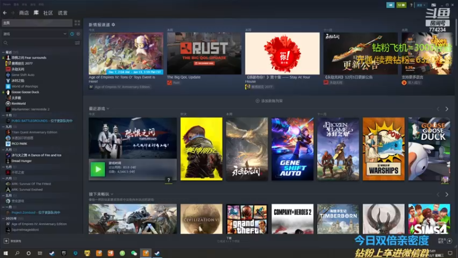This screenshot has height=258, width=458.
Task: Open the green notifications inbox button
Action: click(401, 5)
